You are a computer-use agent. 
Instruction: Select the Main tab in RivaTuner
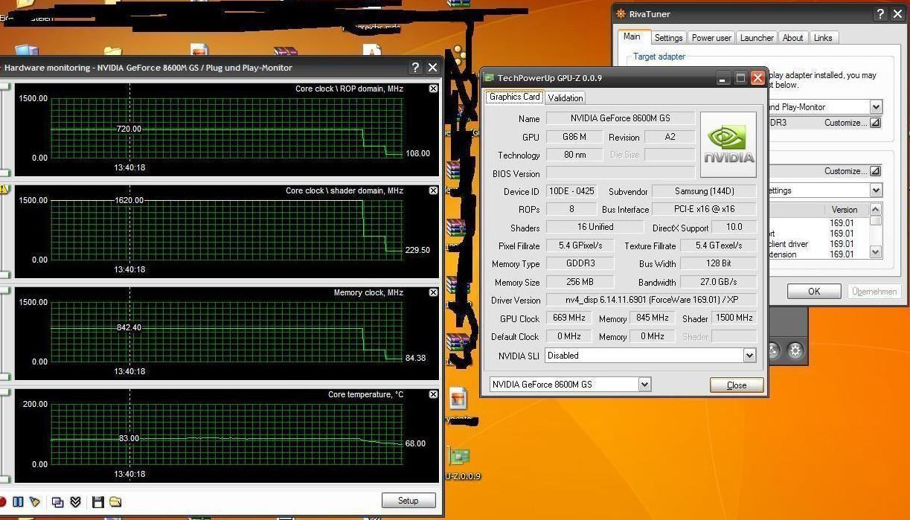[632, 36]
